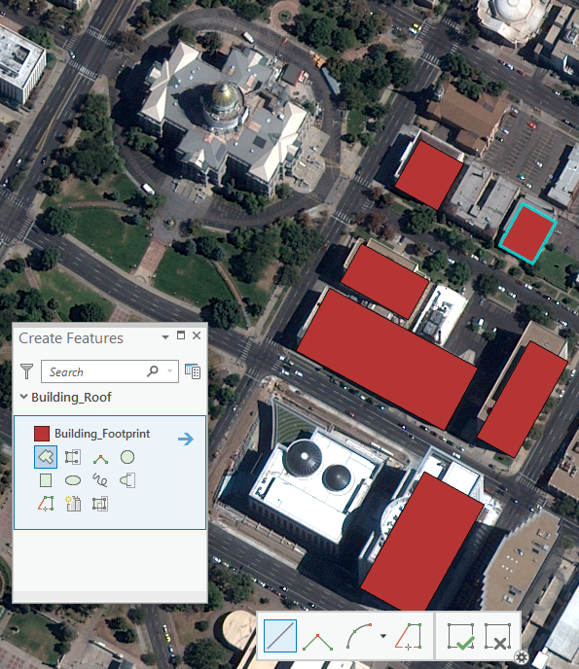Select the Autocomplete Freehand tool
Screen dimensions: 579x669
tap(127, 480)
